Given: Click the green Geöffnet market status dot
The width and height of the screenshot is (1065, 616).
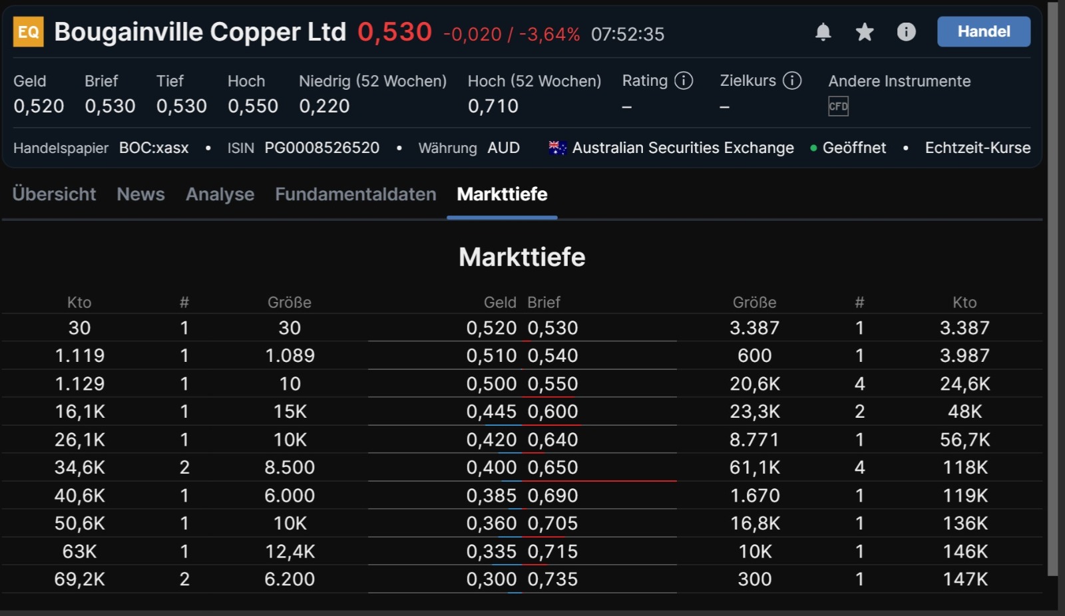Looking at the screenshot, I should coord(813,148).
